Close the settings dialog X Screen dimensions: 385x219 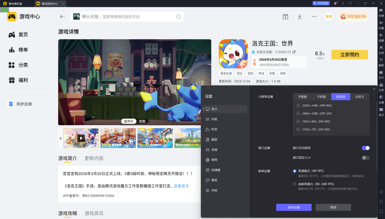tap(374, 89)
